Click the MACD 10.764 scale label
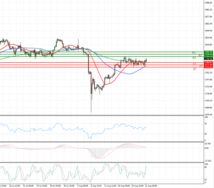 click(x=208, y=144)
